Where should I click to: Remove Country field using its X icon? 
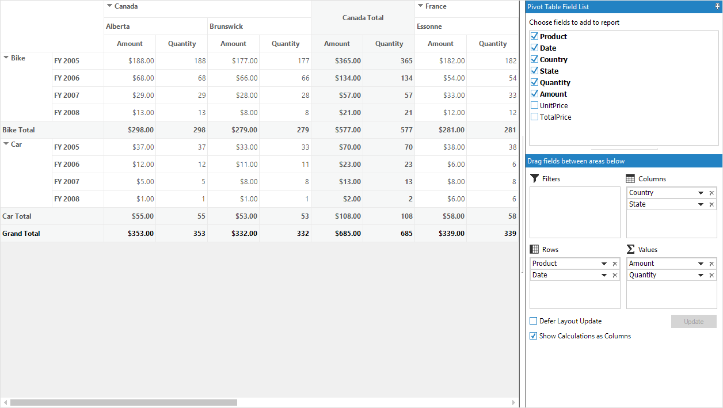click(711, 193)
